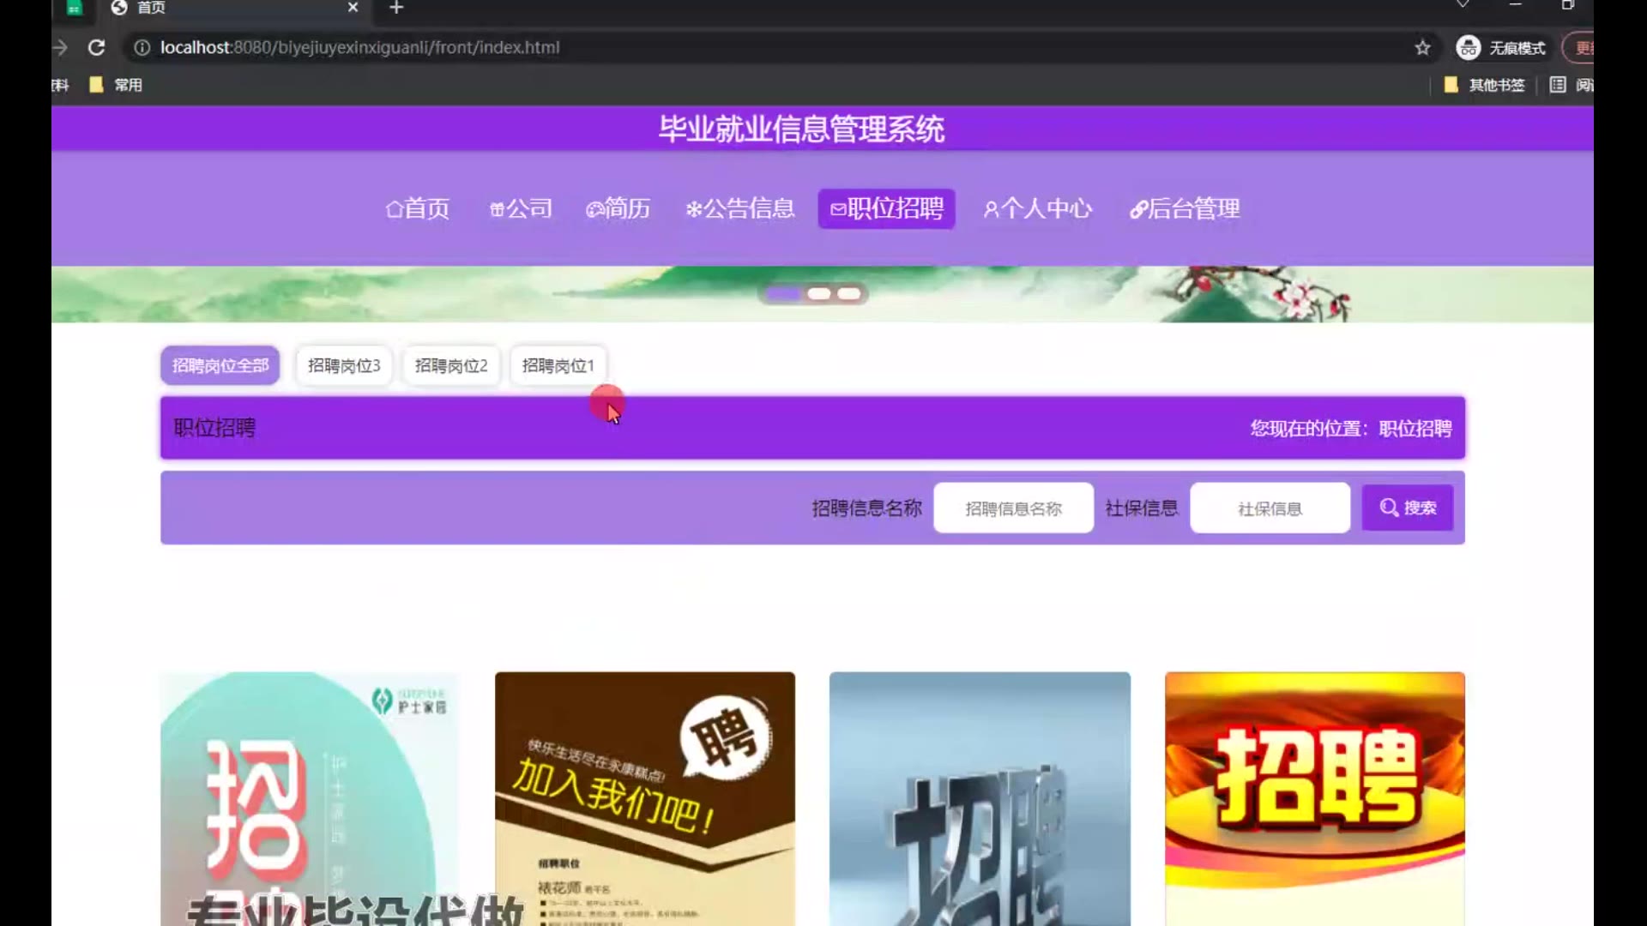Screen dimensions: 1647x926
Task: Open the brown 加入我们吧 recruitment card
Action: [645, 798]
